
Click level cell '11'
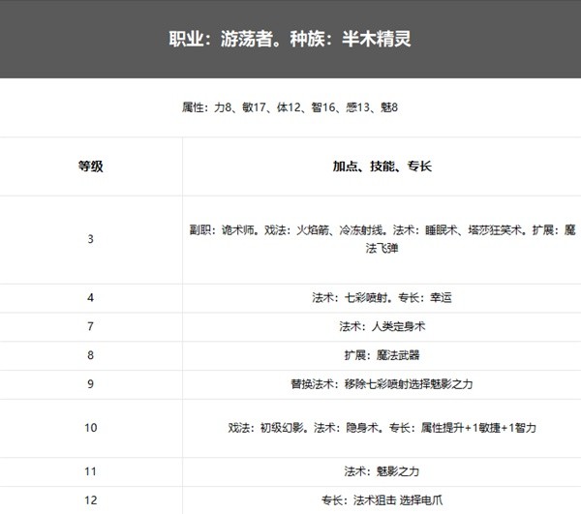pyautogui.click(x=90, y=471)
